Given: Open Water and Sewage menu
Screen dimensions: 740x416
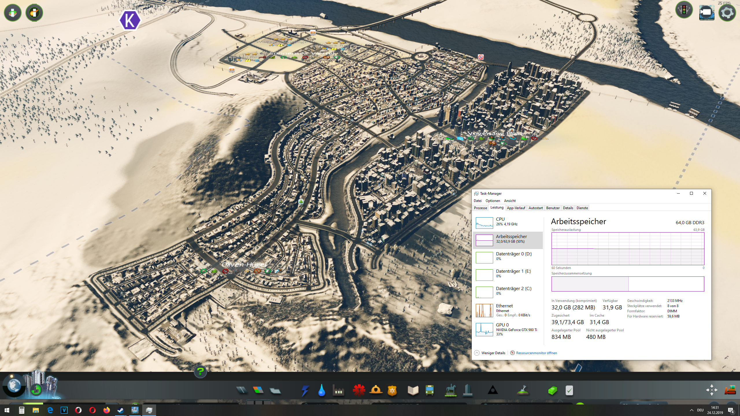Looking at the screenshot, I should click(321, 391).
